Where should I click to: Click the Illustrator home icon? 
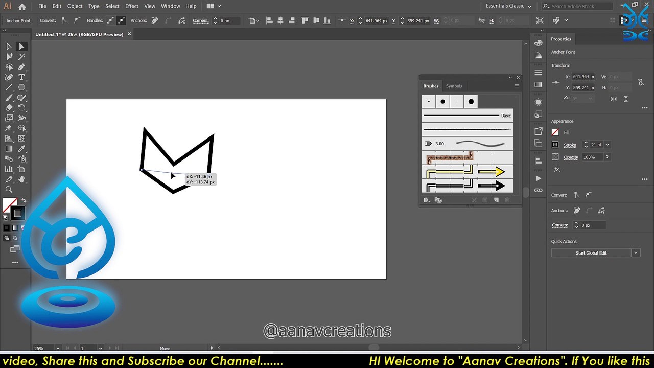click(x=22, y=6)
